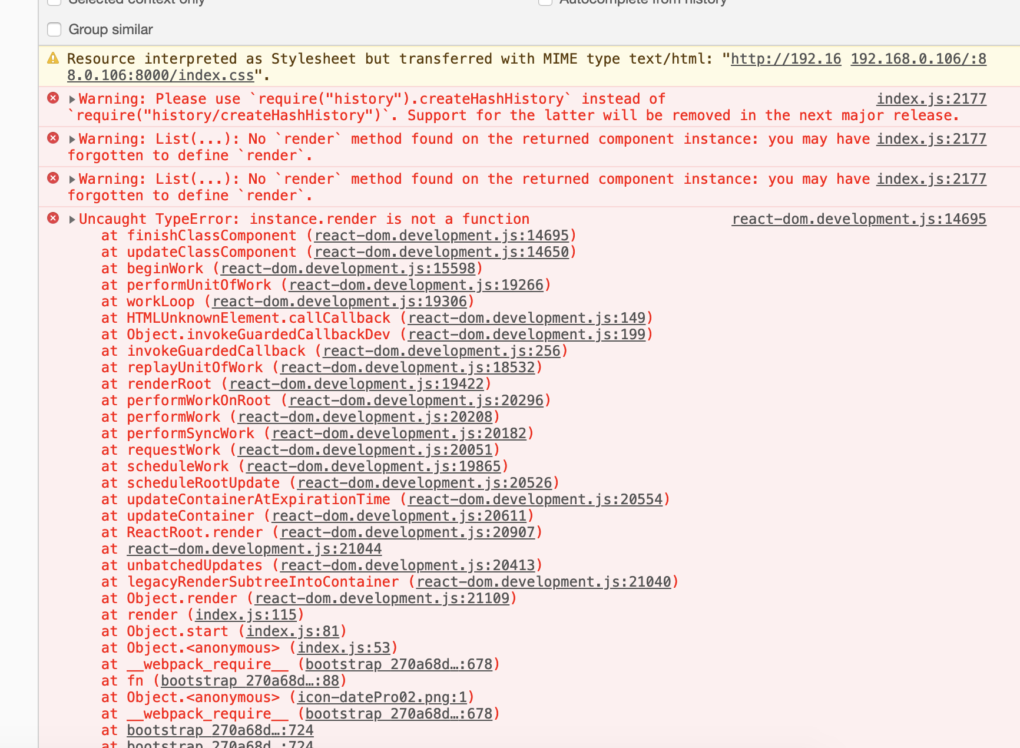Click the error icon next to the Uncaught TypeError
This screenshot has height=748, width=1020.
click(x=52, y=219)
